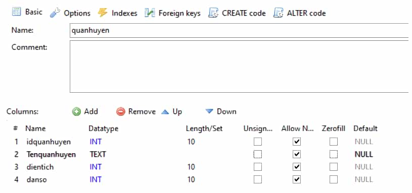The height and width of the screenshot is (193, 412).
Task: Click the Indexes lightning icon
Action: pyautogui.click(x=103, y=13)
